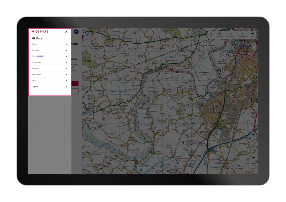Open the Routes menu item

[49, 44]
